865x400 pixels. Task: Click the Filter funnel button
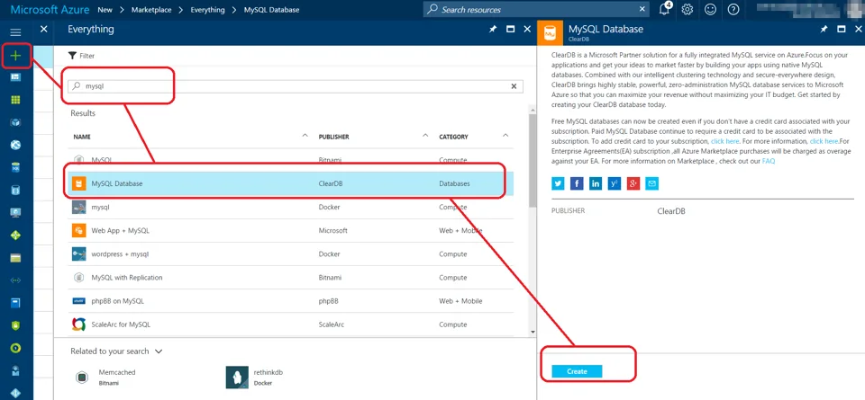click(x=82, y=56)
